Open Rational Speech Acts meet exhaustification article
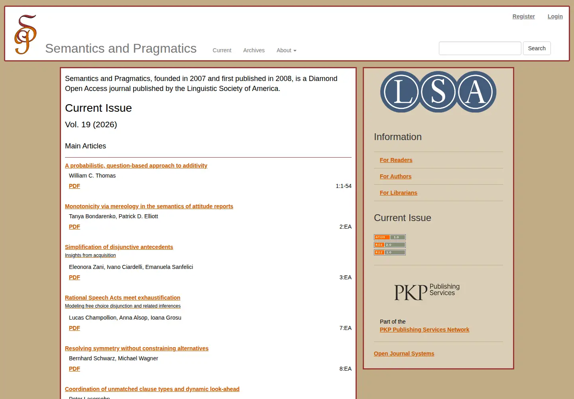574x399 pixels. [122, 298]
